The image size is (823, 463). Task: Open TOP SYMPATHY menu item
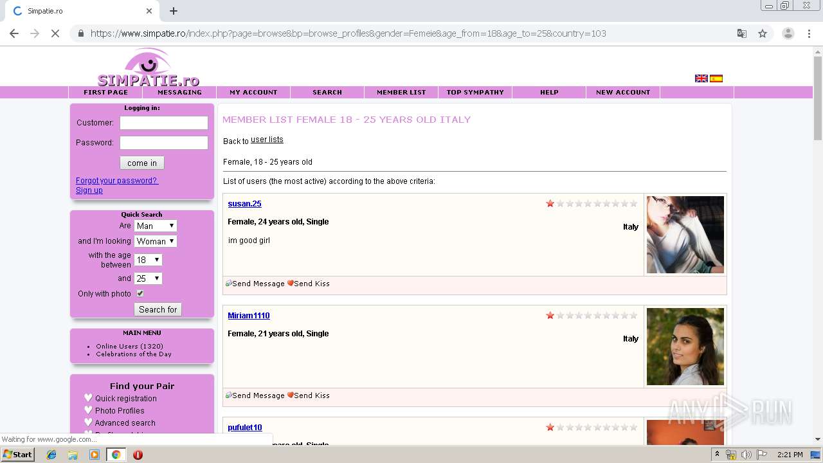pyautogui.click(x=475, y=92)
